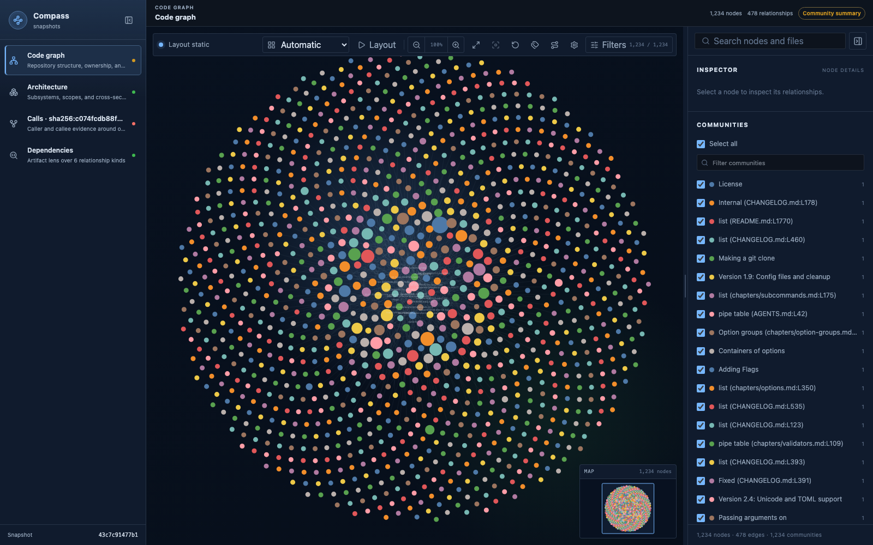Click the play icon next to Layout
The height and width of the screenshot is (545, 873).
point(361,45)
